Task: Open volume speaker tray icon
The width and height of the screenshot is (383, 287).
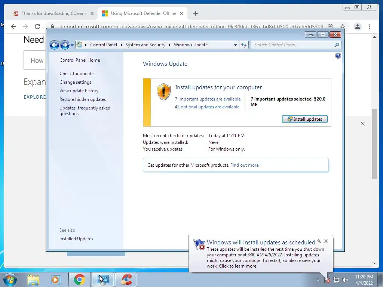Action: tap(345, 280)
